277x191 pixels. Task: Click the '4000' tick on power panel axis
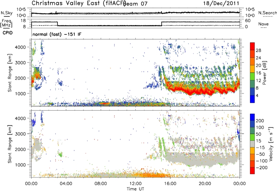pyautogui.click(x=20, y=47)
